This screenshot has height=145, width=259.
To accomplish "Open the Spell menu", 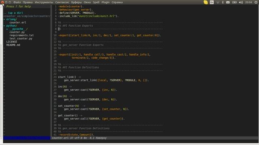I will [96, 2].
